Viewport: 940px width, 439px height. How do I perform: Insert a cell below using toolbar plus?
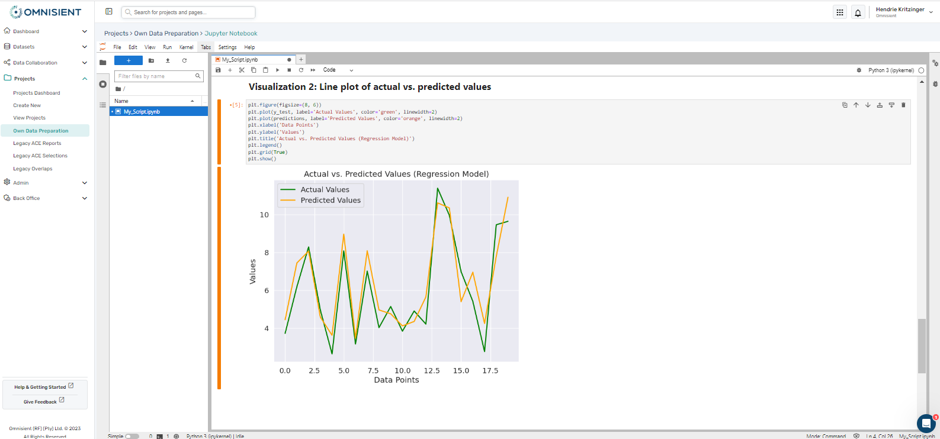(x=230, y=70)
